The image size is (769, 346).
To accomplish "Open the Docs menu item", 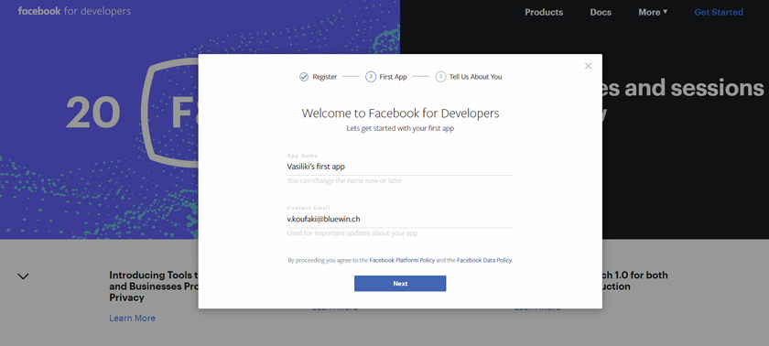I will pos(601,12).
